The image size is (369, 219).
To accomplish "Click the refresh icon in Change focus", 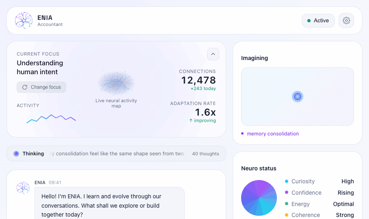I will (25, 87).
